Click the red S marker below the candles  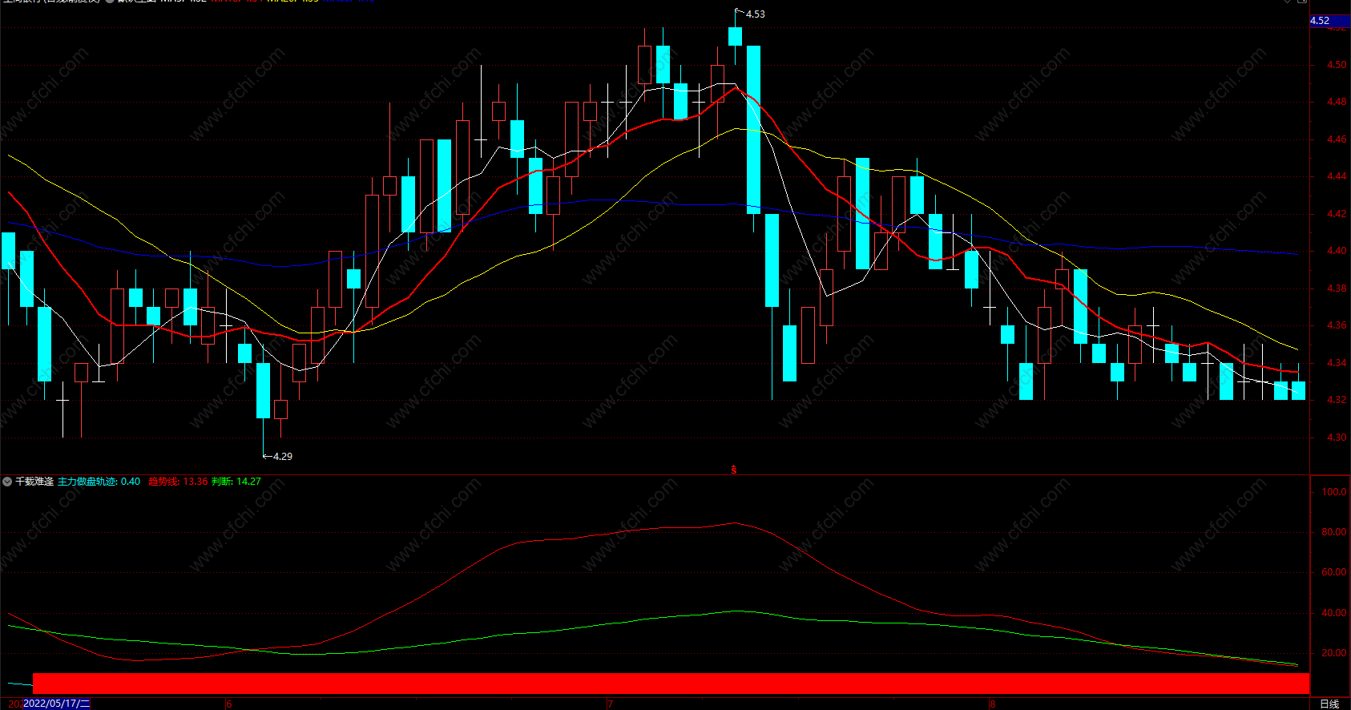pyautogui.click(x=734, y=470)
